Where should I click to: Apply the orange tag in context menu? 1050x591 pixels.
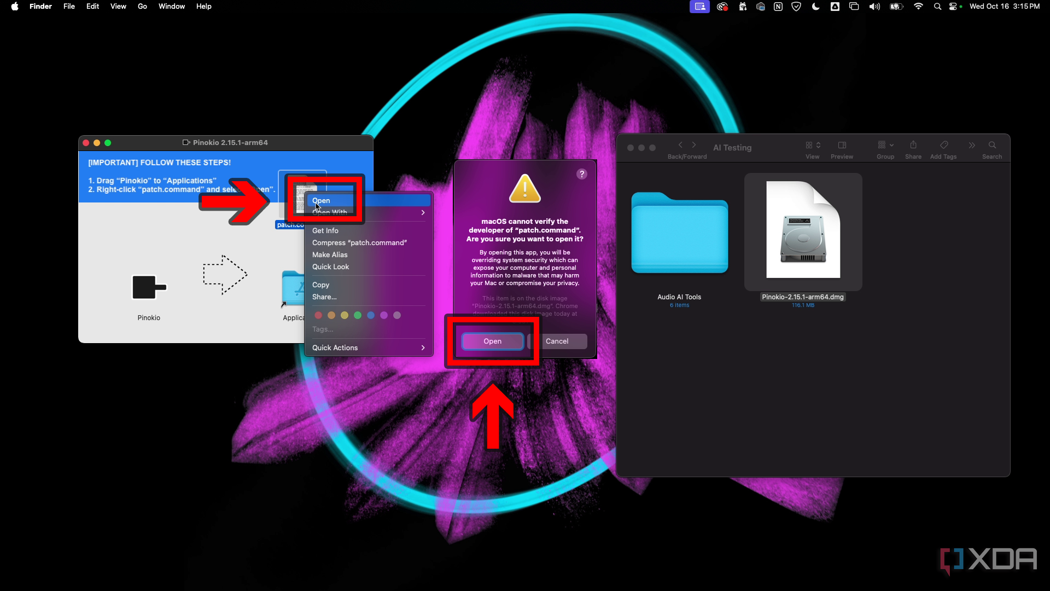tap(331, 315)
